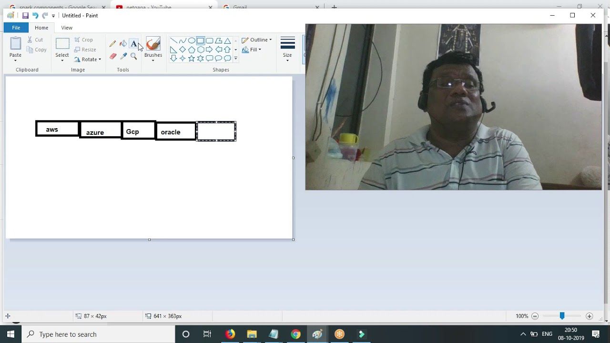Switch to the View ribbon tab
The height and width of the screenshot is (343, 610).
[67, 28]
